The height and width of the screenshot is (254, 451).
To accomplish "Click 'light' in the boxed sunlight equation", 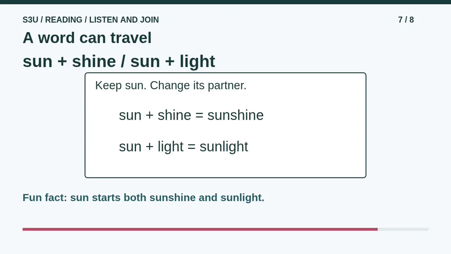I will pos(170,147).
